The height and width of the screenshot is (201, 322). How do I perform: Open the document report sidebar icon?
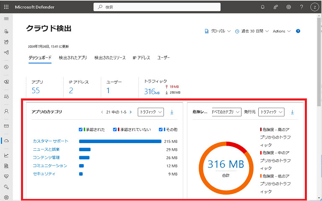[6, 166]
